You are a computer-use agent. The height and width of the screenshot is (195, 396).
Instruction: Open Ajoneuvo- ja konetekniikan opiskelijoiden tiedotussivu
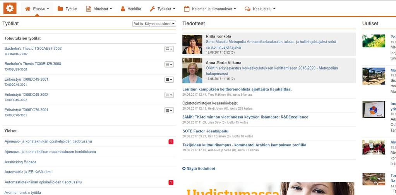coord(48,142)
